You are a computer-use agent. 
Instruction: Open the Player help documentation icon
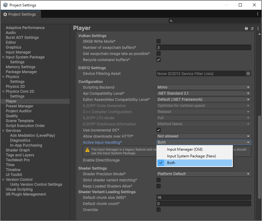246,28
